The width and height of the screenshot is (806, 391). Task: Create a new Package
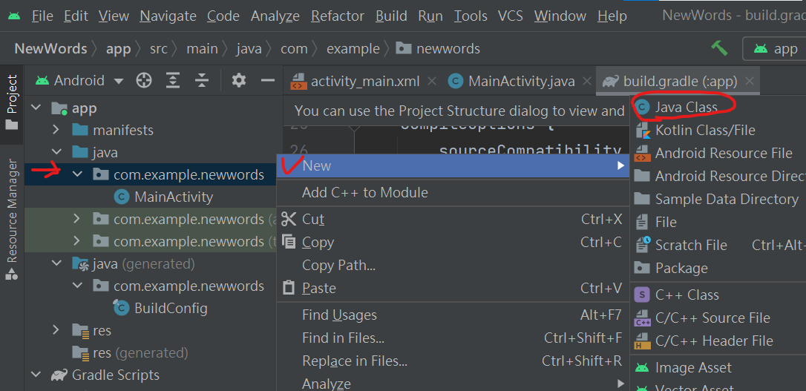(718, 268)
